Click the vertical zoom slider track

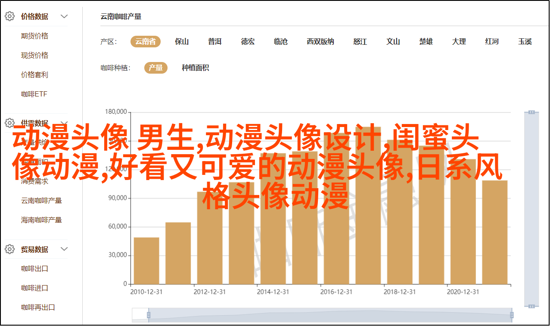531,209
